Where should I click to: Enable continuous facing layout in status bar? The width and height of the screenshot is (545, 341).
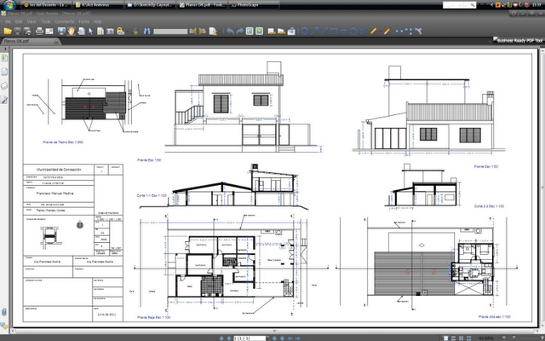(469, 338)
